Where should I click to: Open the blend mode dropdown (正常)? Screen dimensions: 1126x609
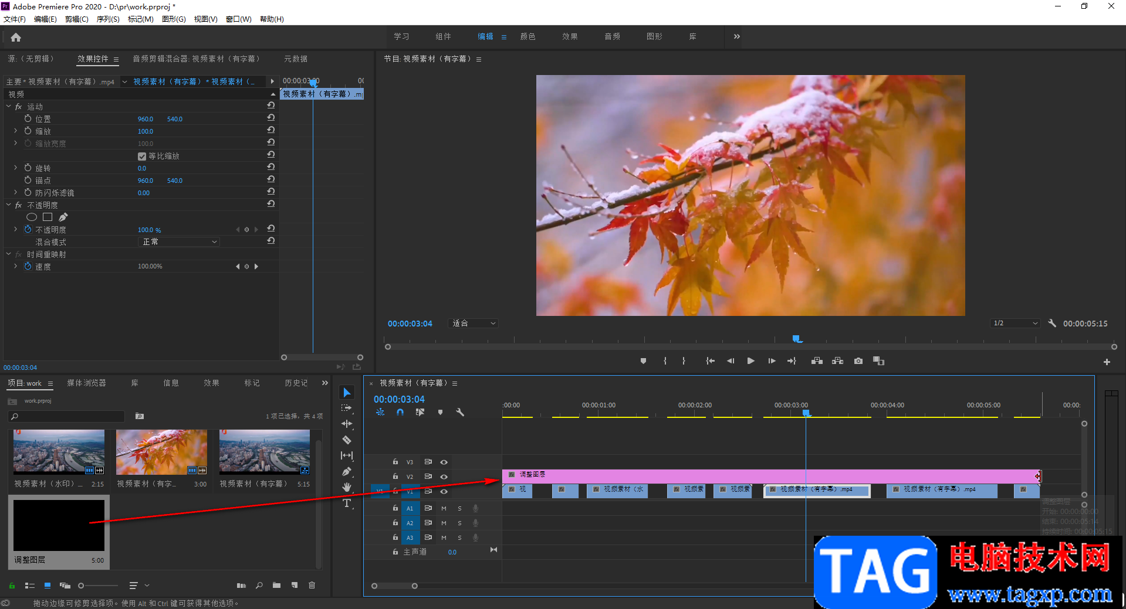point(179,242)
